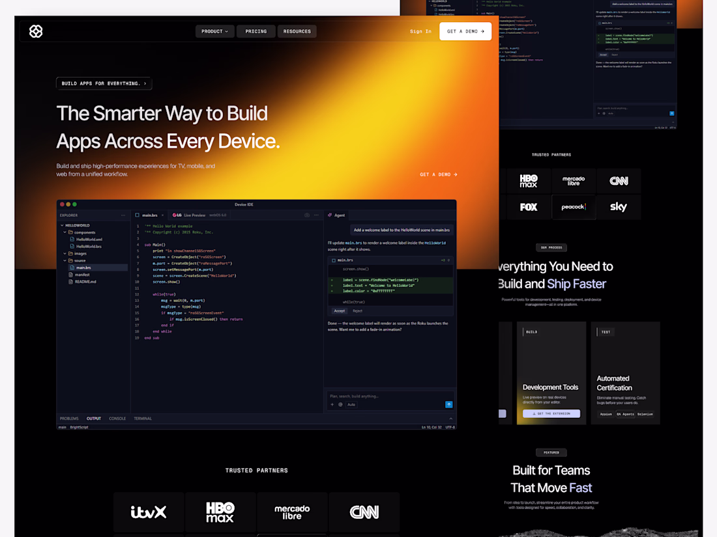Click the editor toolbar more-options dots
Image resolution: width=717 pixels, height=537 pixels.
(316, 215)
